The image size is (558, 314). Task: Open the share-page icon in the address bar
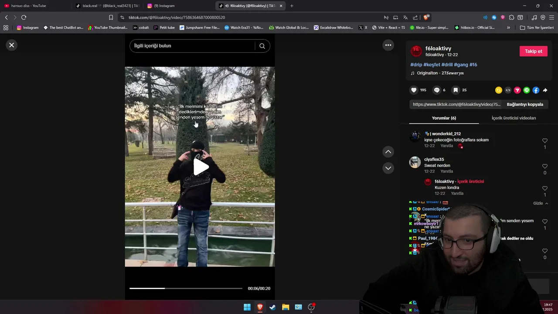(x=415, y=17)
